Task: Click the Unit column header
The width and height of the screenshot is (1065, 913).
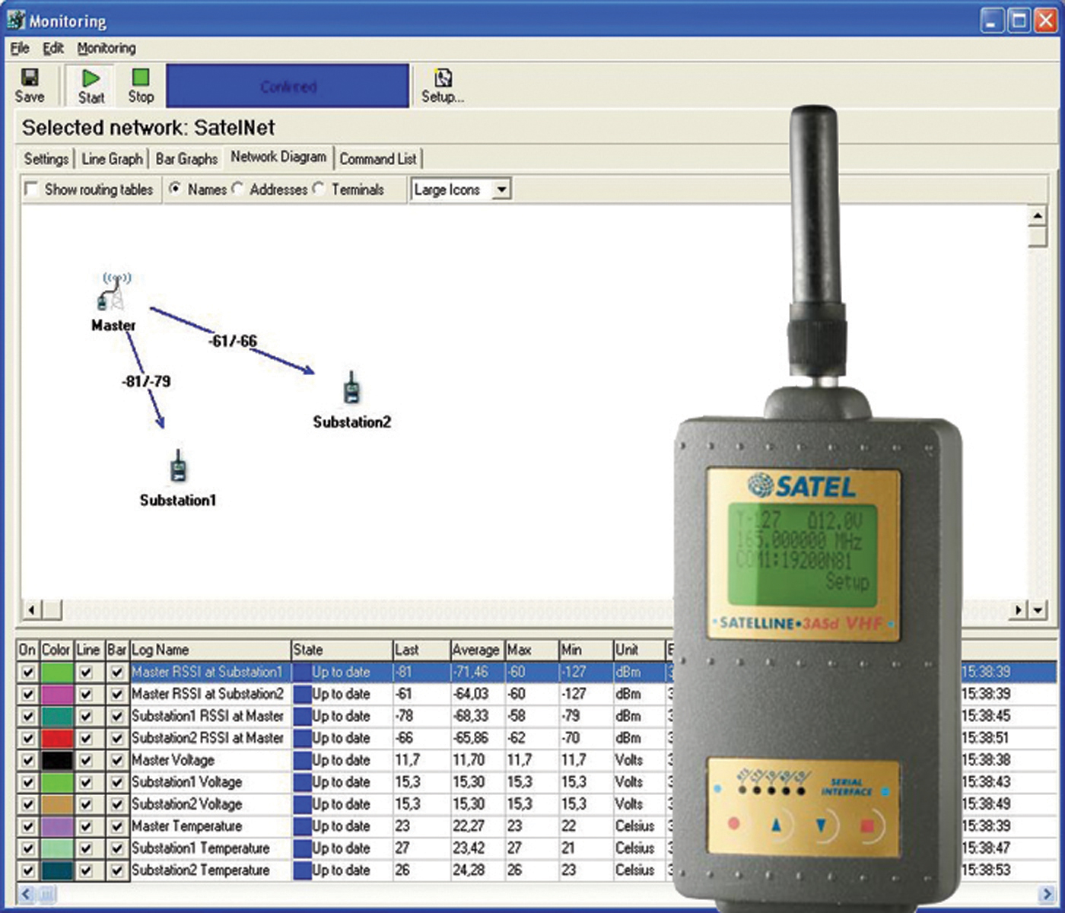Action: 638,650
